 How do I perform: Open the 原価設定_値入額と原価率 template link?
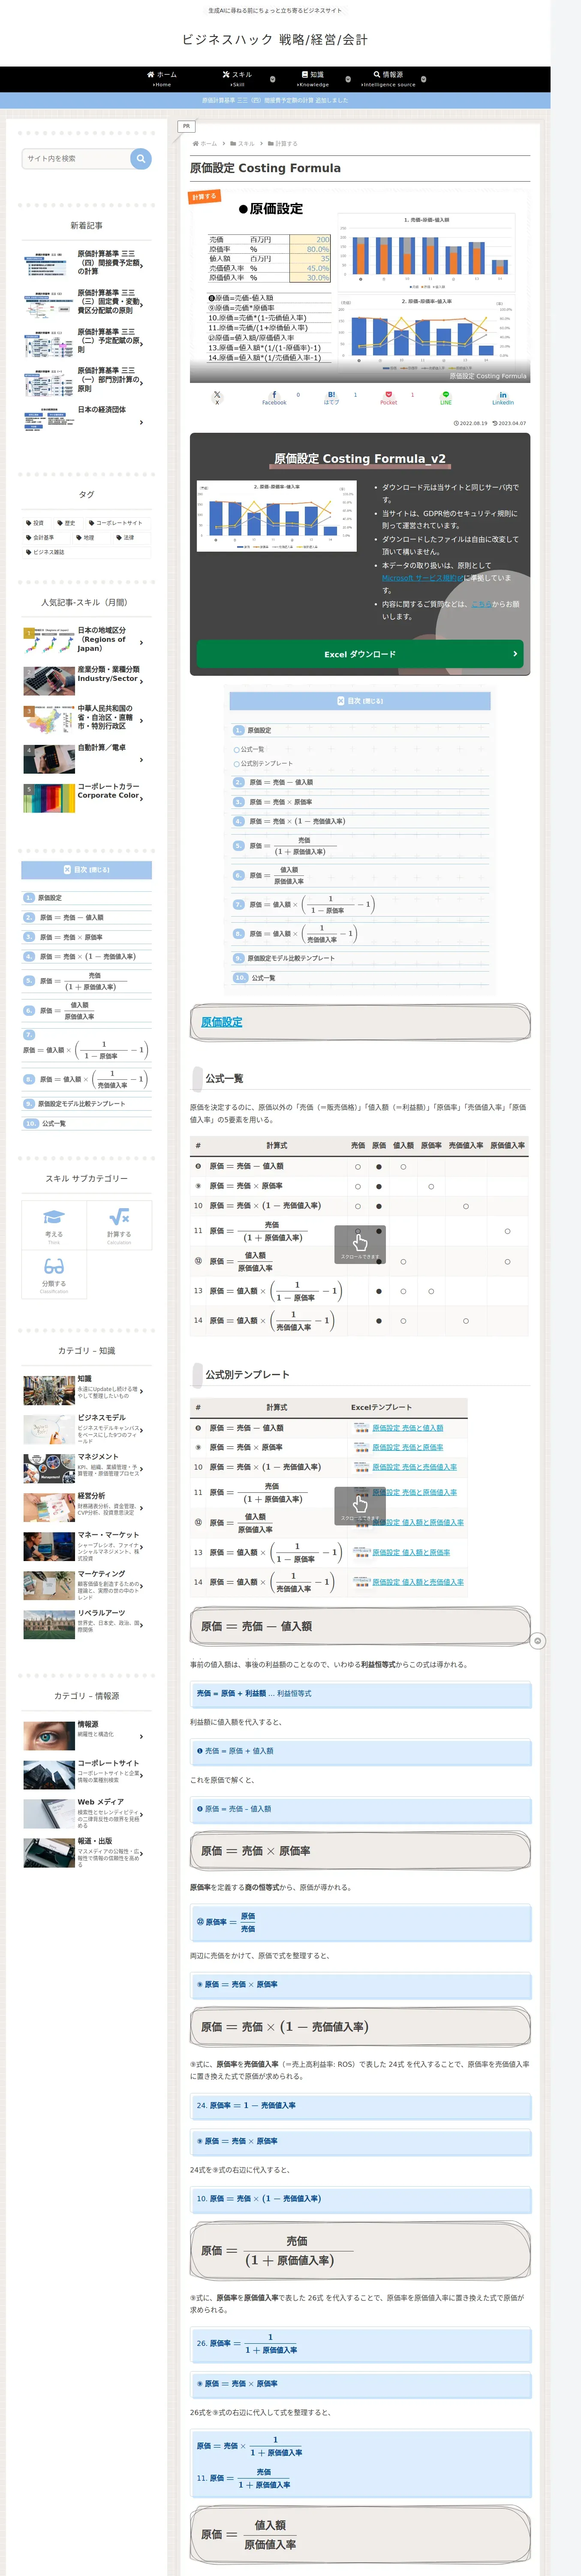coord(411,1552)
